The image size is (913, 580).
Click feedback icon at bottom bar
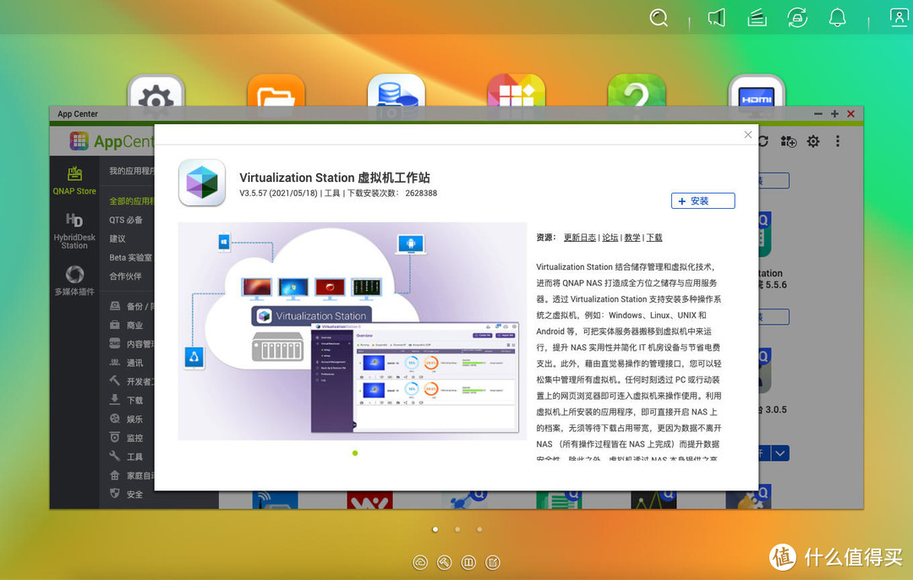(493, 562)
